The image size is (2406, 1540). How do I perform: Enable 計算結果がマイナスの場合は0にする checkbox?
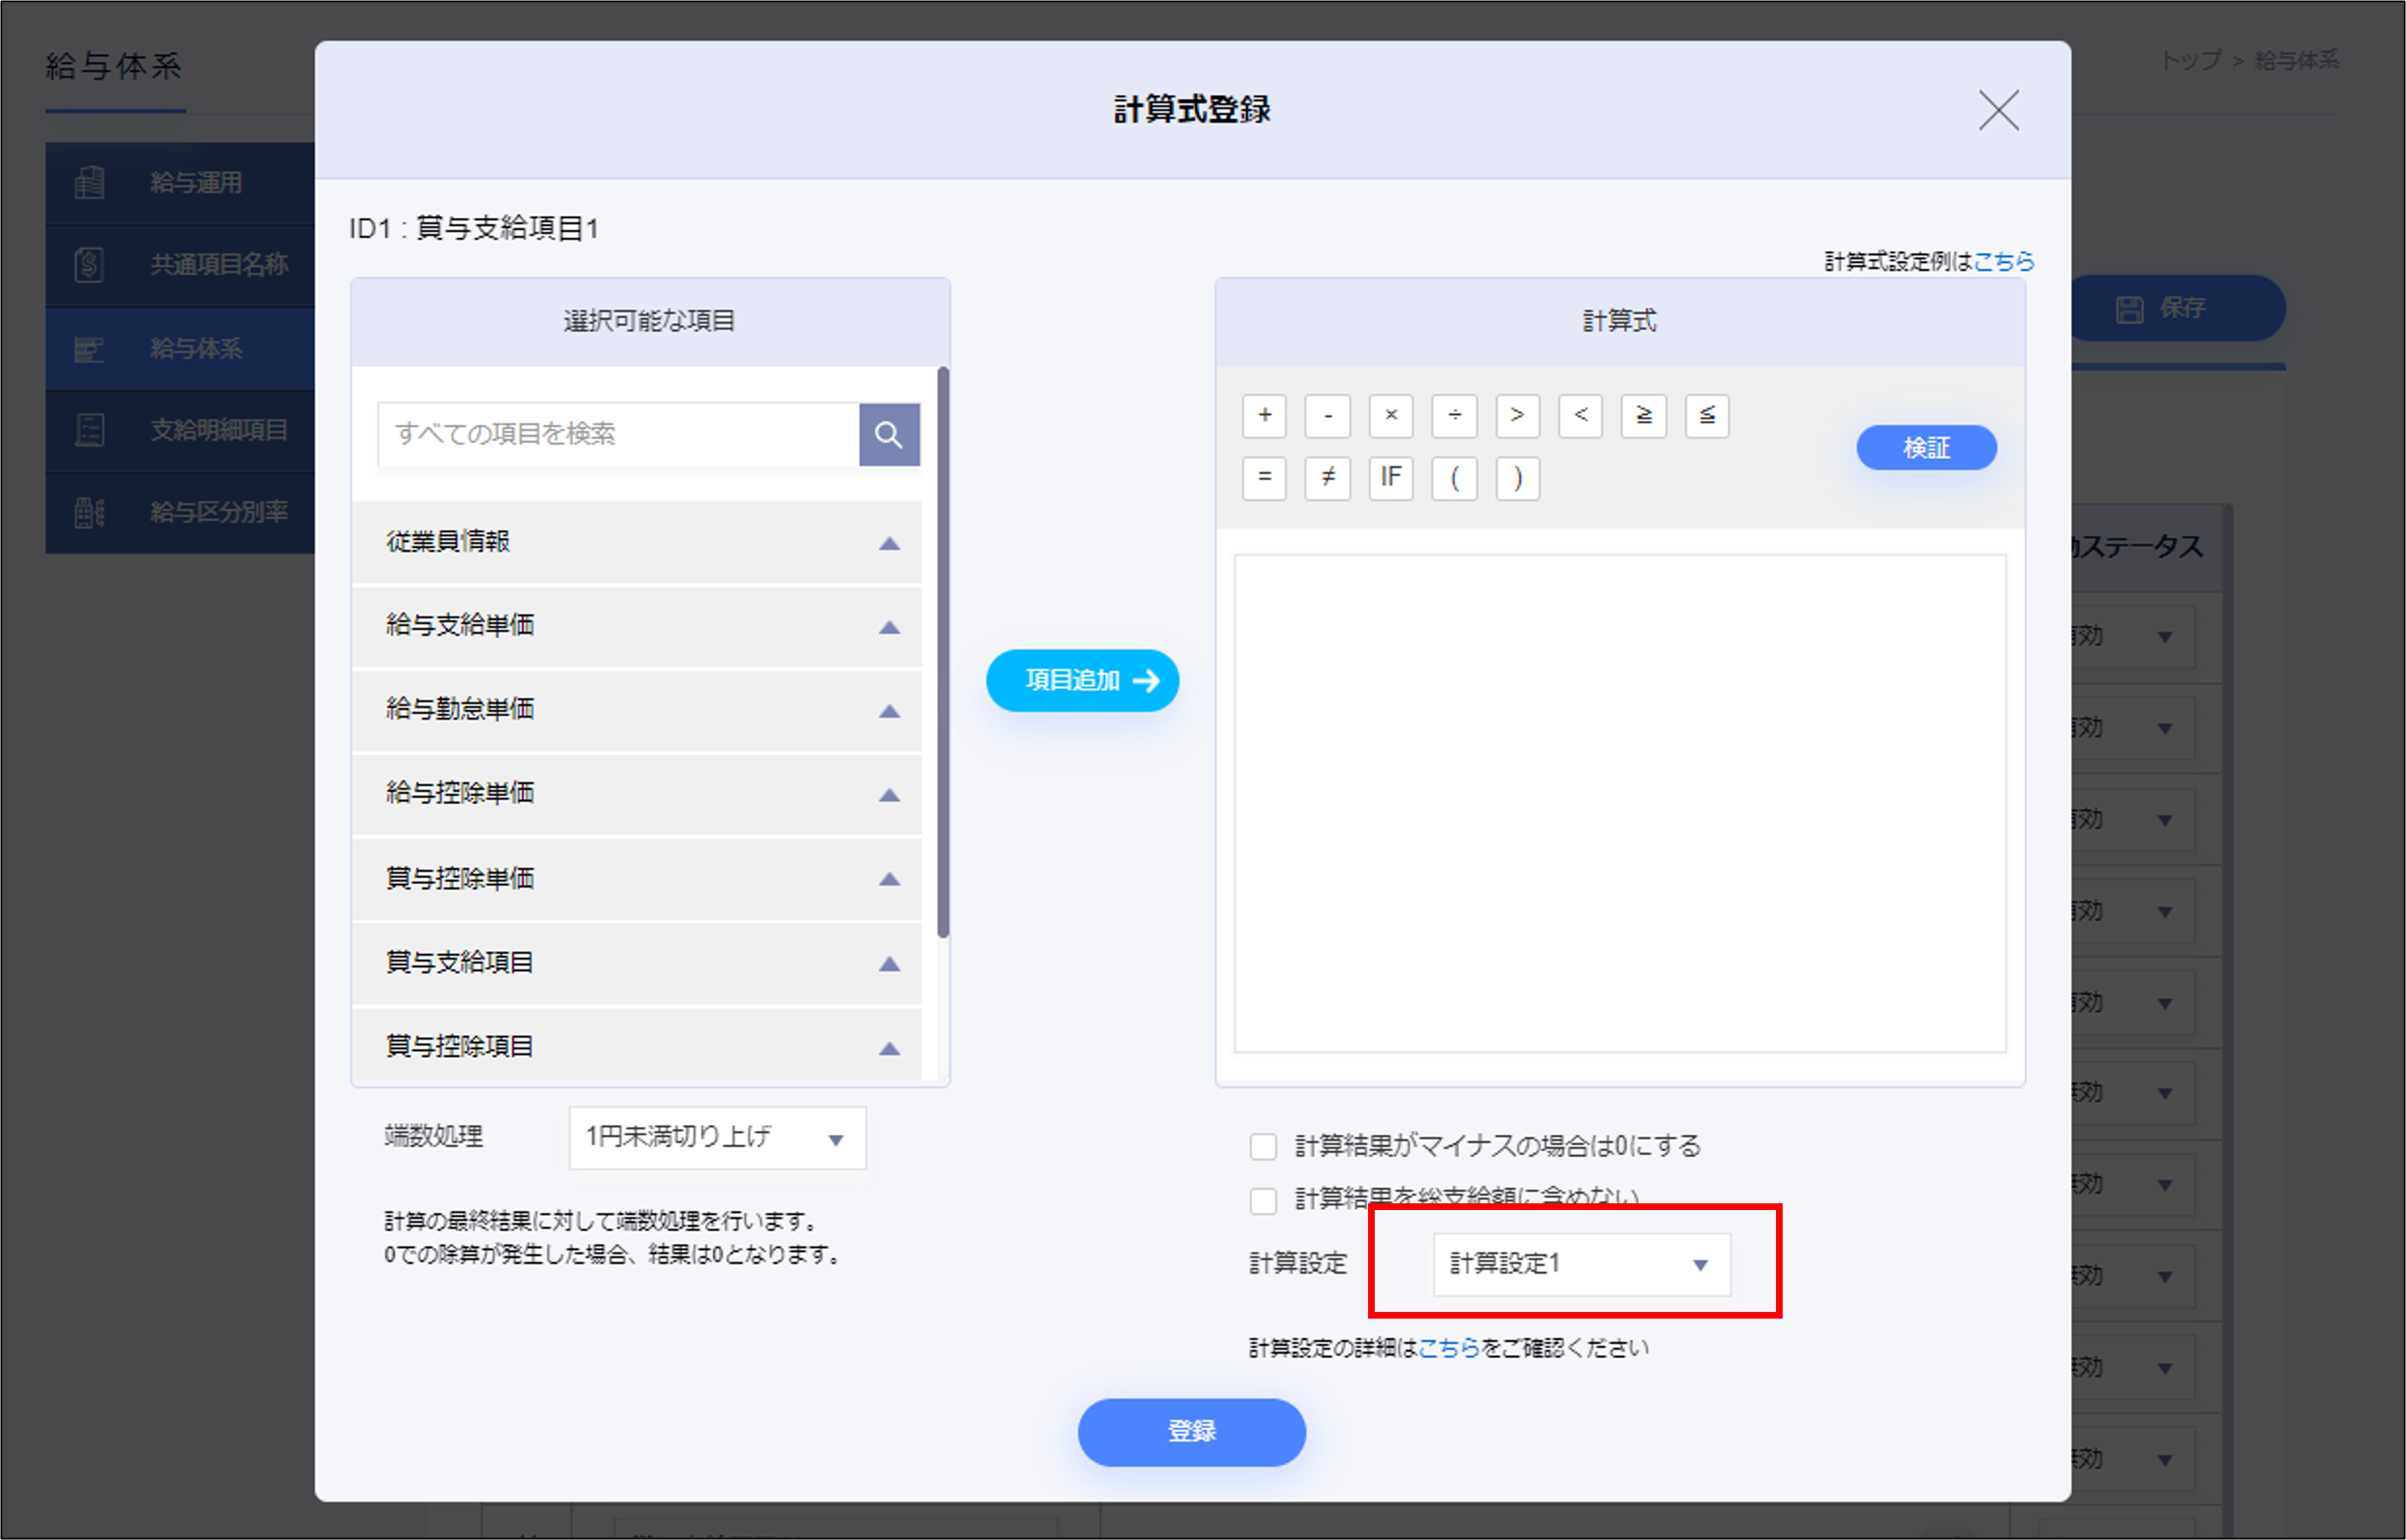[1262, 1147]
